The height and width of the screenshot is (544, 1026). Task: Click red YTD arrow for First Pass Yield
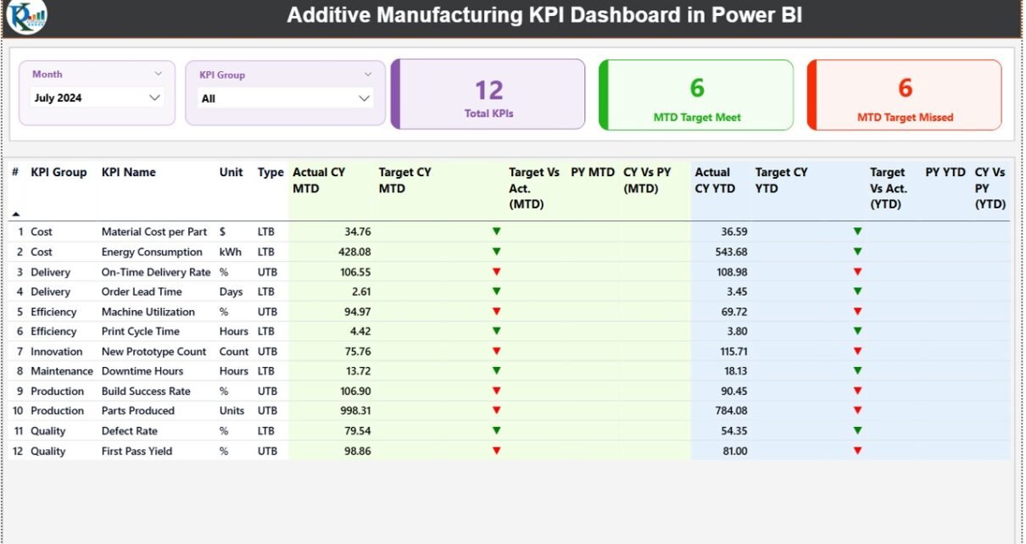click(857, 451)
